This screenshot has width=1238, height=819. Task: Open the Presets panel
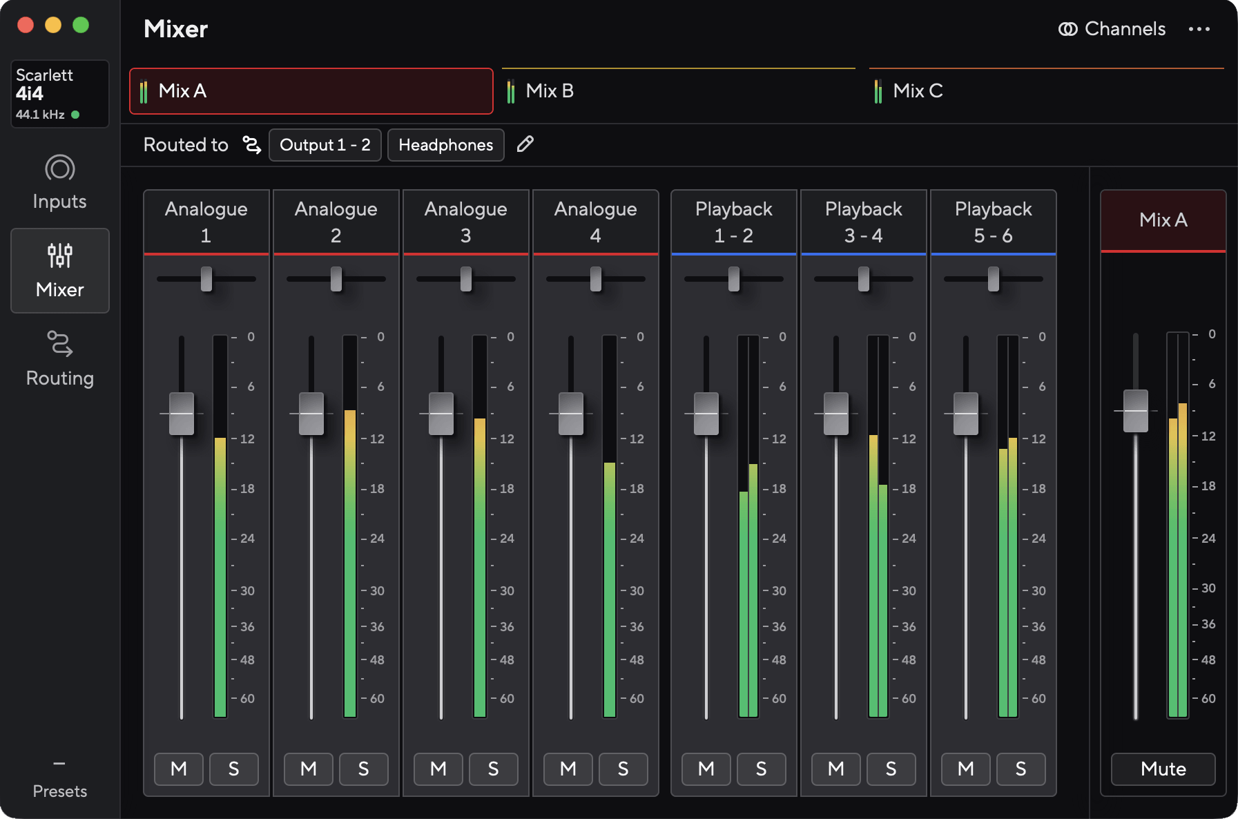tap(60, 779)
